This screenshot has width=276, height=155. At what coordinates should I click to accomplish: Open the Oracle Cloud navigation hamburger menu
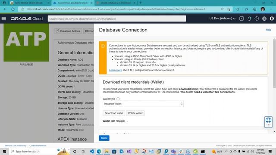coord(4,19)
